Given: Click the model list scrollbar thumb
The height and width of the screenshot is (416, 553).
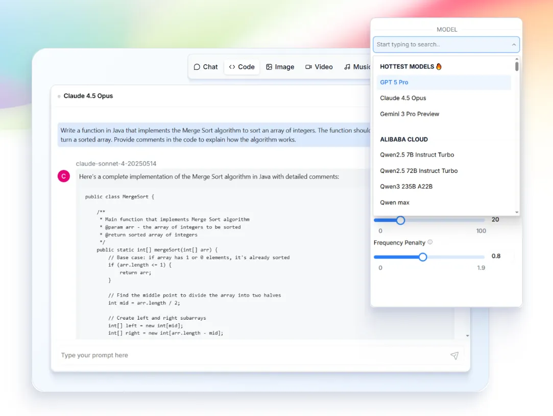Looking at the screenshot, I should pos(517,66).
